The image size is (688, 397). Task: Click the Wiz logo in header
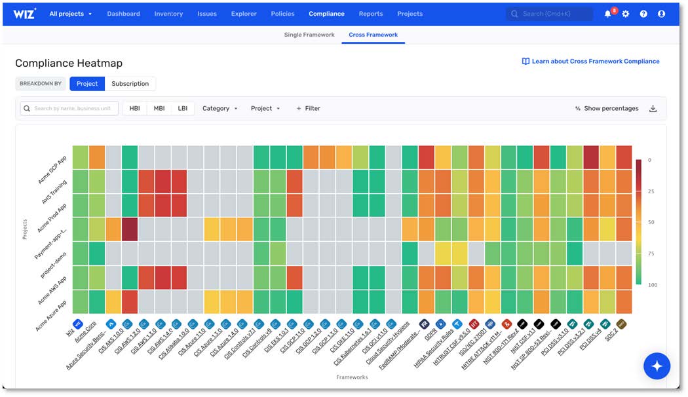[26, 14]
